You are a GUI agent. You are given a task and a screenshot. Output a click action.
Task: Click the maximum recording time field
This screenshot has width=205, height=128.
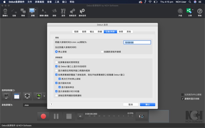point(137,42)
